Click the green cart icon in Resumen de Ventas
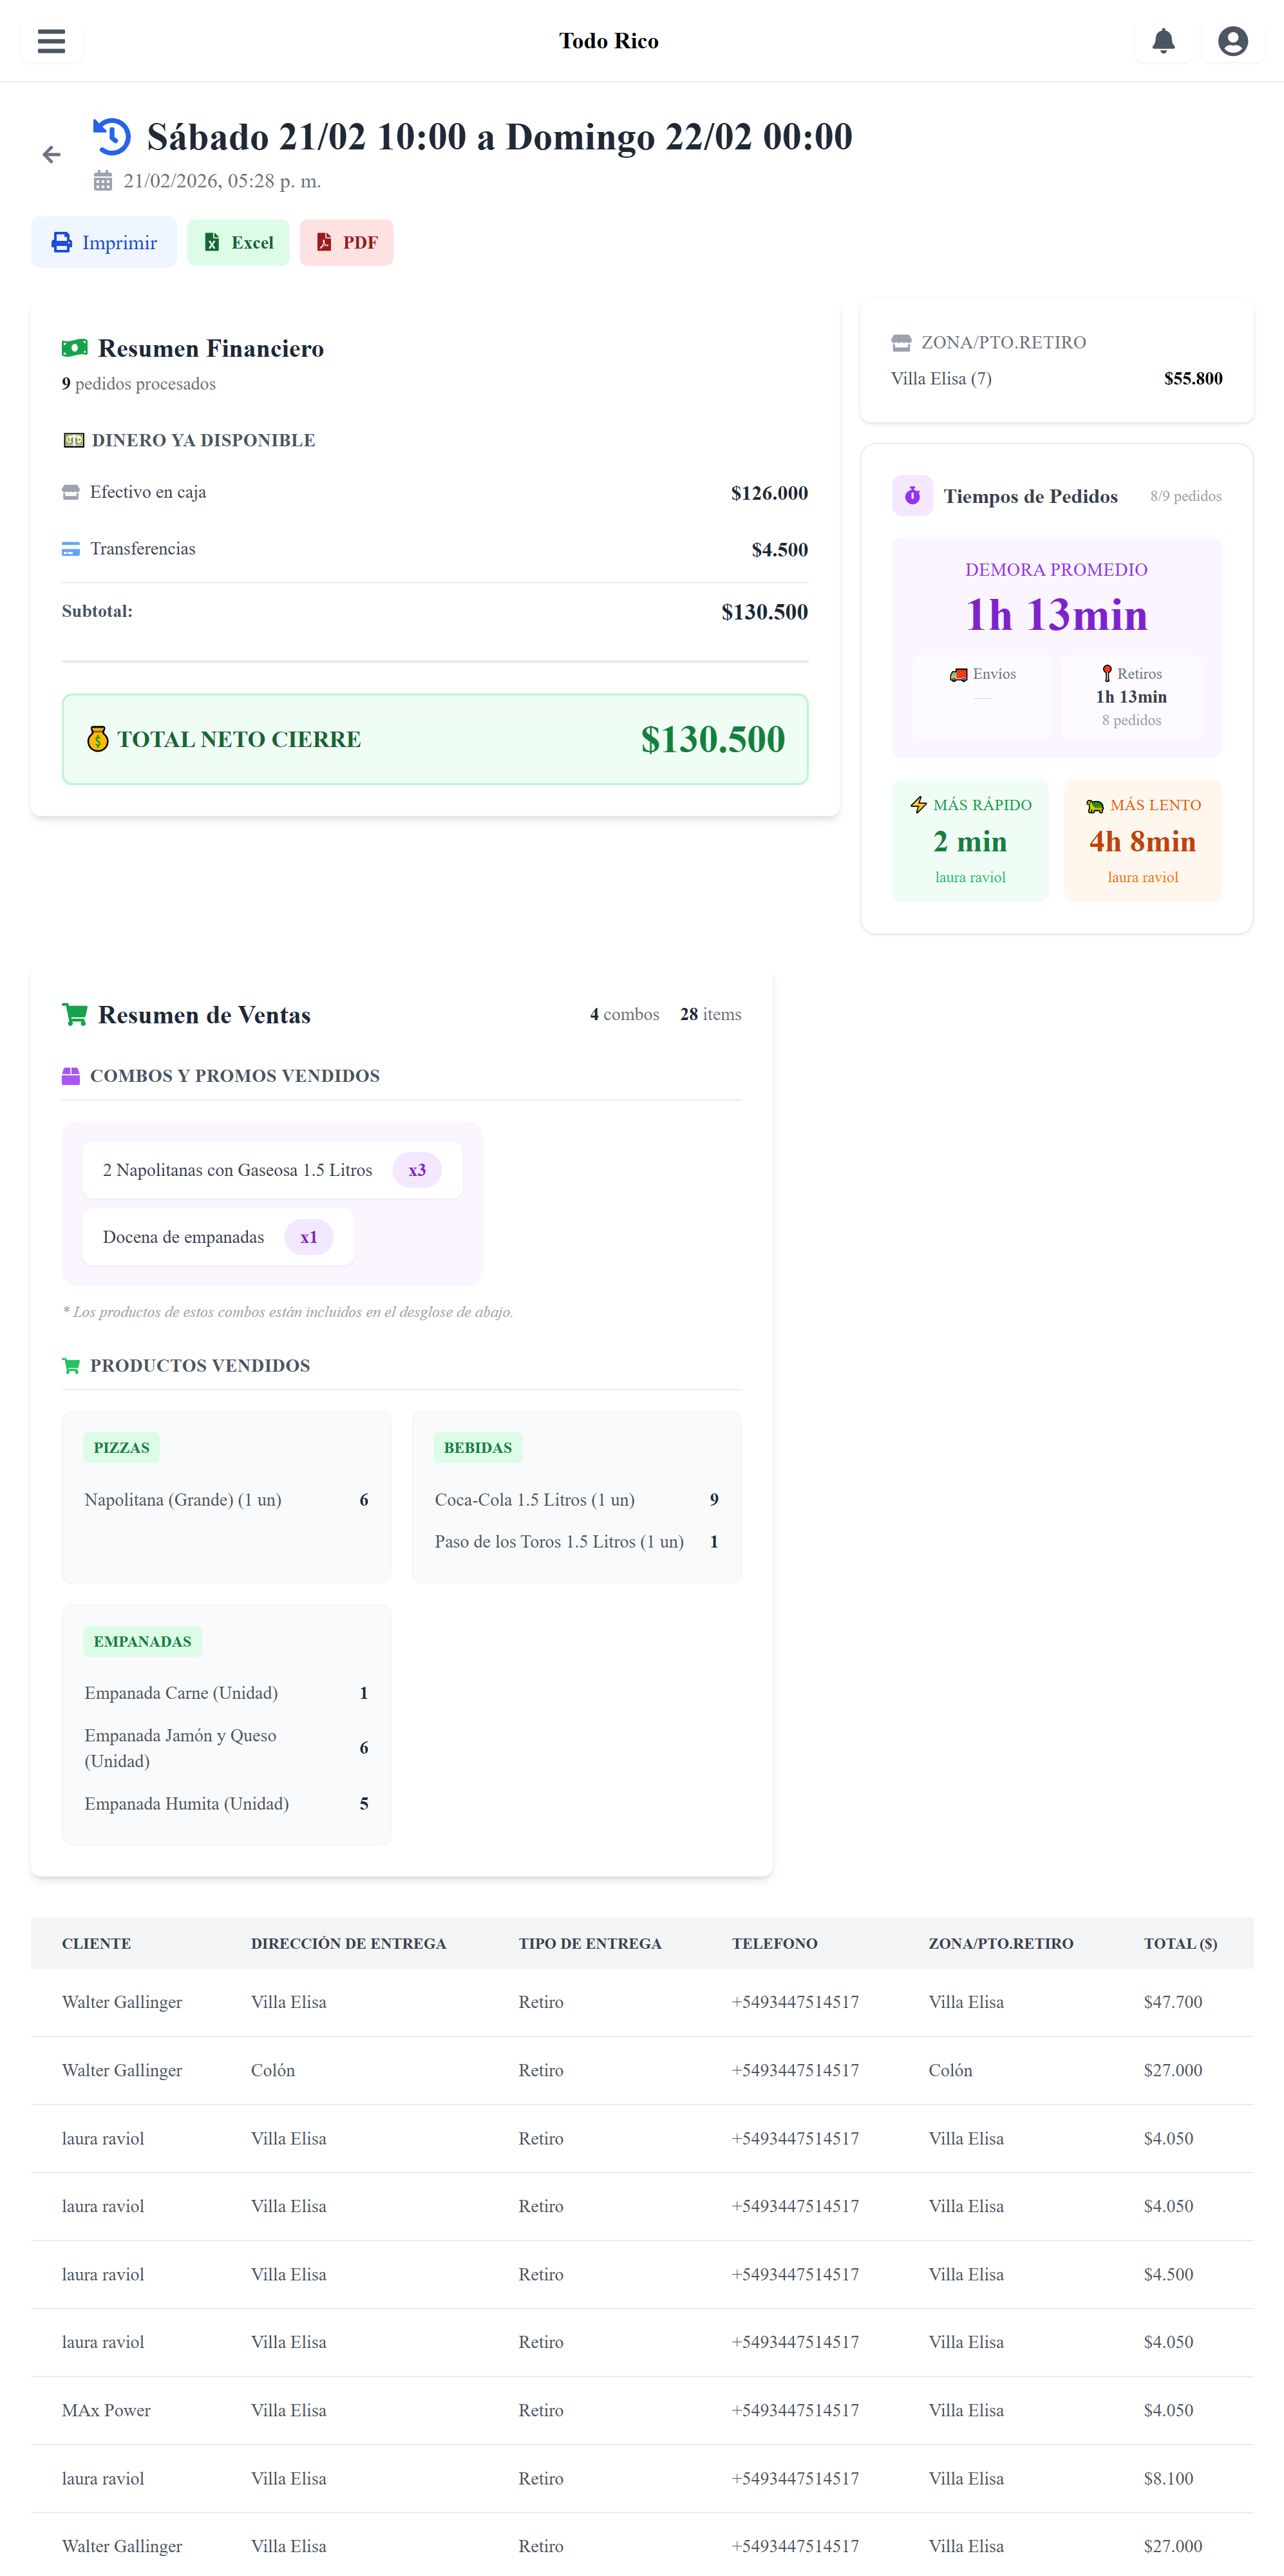 click(75, 1014)
